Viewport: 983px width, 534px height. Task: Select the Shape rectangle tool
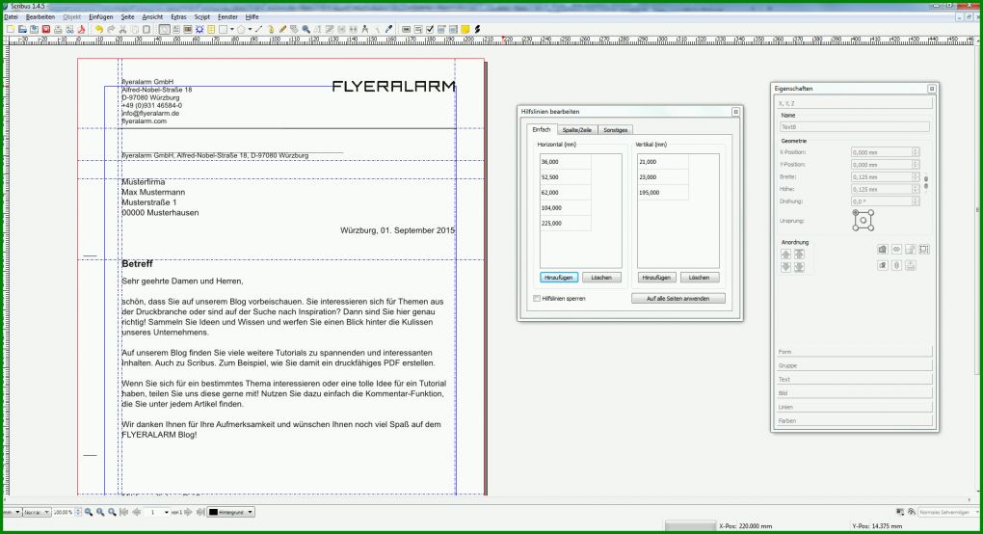tap(223, 29)
